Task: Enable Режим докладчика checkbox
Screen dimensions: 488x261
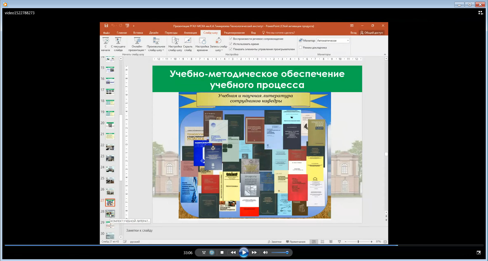Action: coord(300,48)
